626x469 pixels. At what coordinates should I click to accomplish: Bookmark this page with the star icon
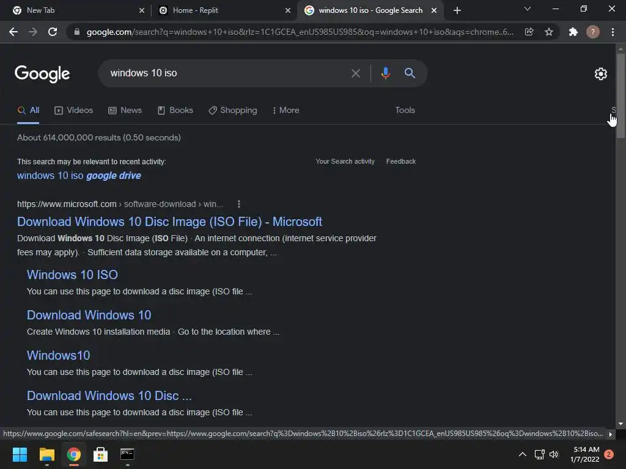(549, 32)
